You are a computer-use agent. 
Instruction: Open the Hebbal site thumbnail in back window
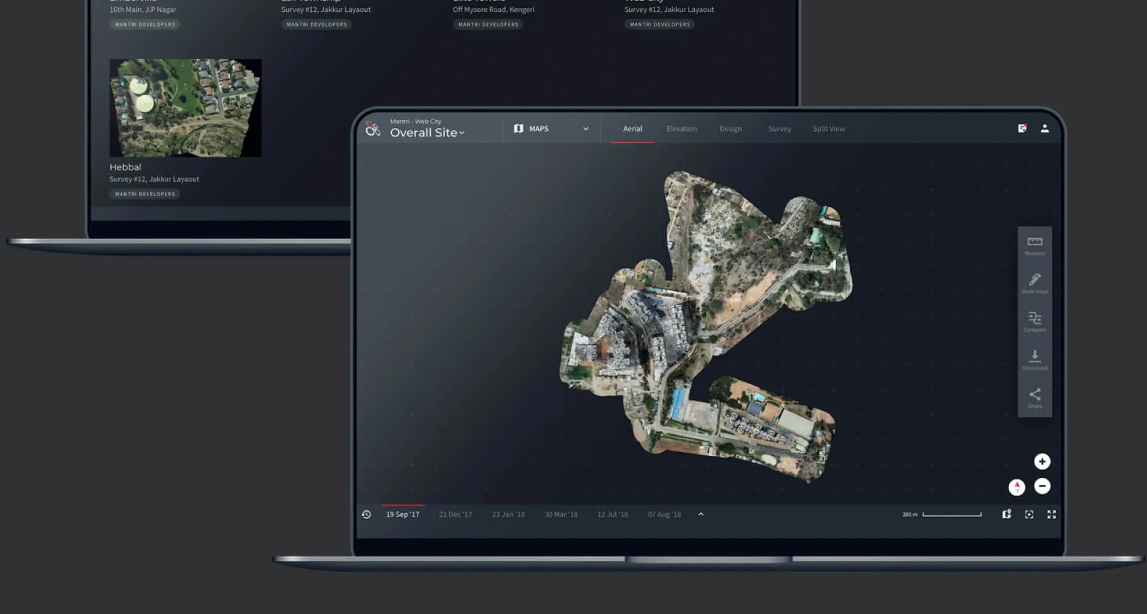[x=185, y=108]
